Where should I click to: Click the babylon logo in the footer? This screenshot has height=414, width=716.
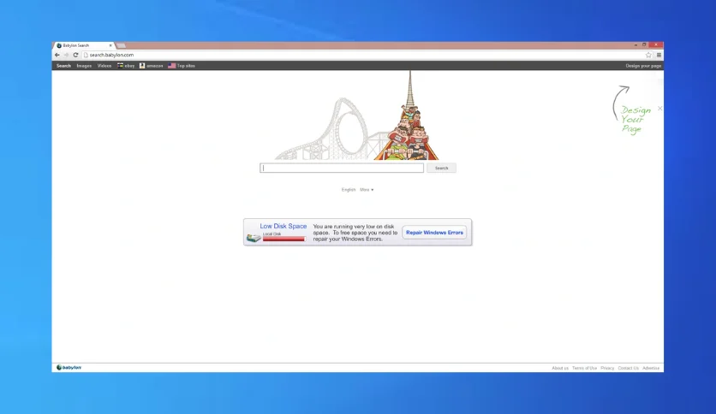click(x=69, y=368)
